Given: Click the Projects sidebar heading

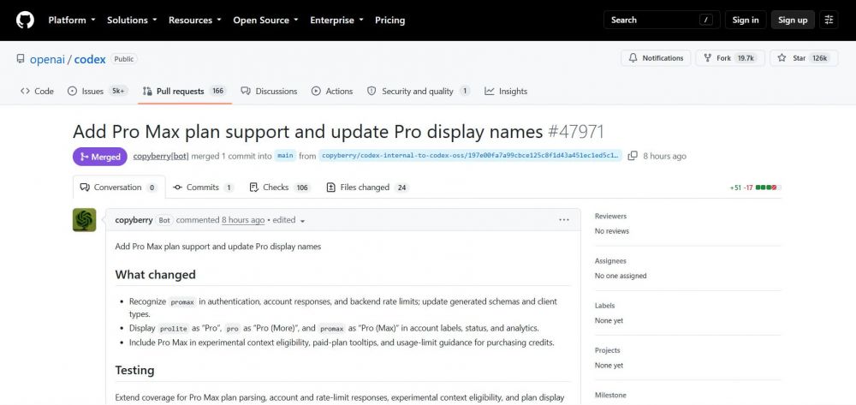Looking at the screenshot, I should tap(607, 350).
